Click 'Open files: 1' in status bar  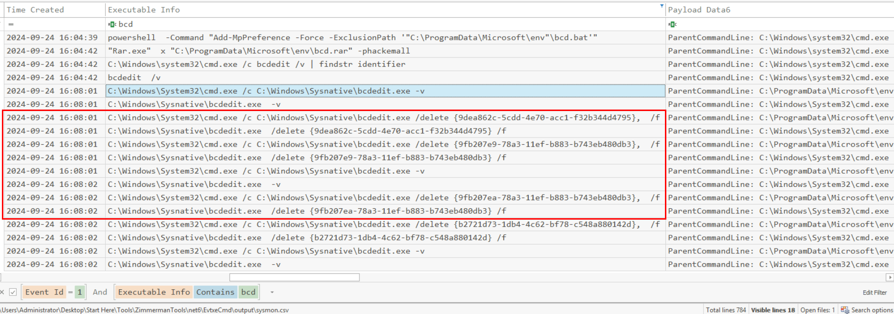[818, 310]
